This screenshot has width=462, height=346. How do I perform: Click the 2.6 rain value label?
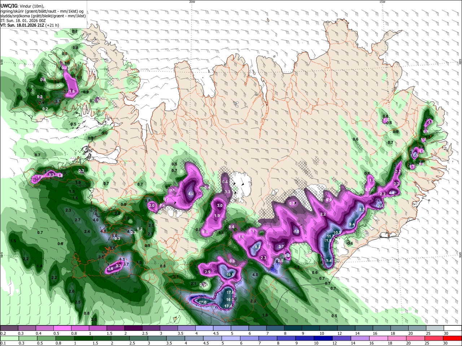[71, 291]
